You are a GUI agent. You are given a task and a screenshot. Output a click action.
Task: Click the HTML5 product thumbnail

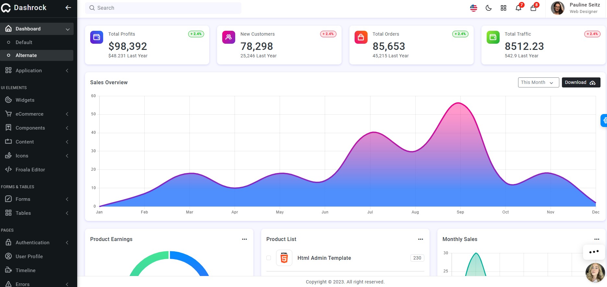(x=284, y=258)
